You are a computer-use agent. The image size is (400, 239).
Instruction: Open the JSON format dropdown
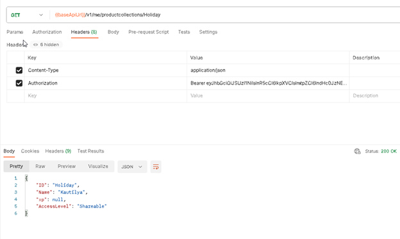tap(132, 167)
